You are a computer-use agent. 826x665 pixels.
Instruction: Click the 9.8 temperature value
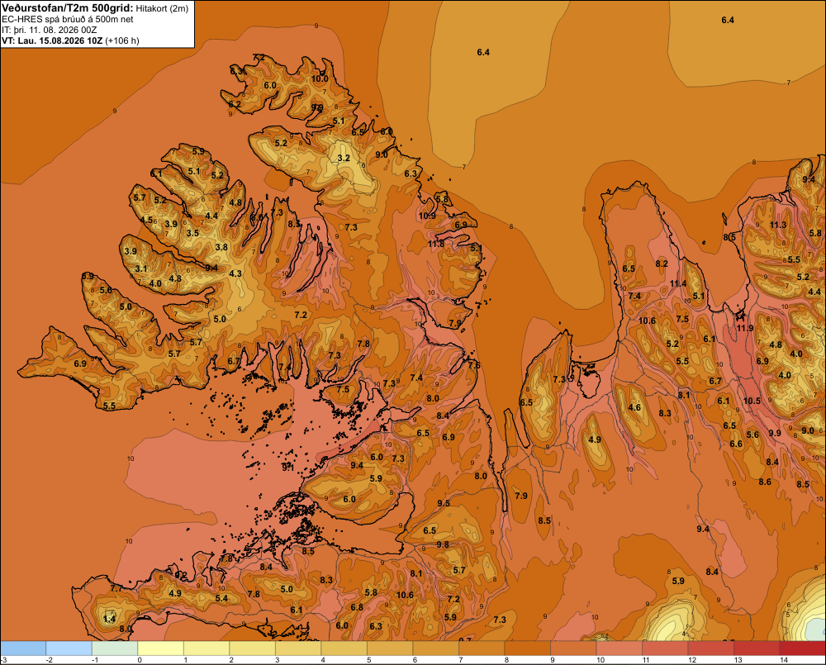coord(443,544)
